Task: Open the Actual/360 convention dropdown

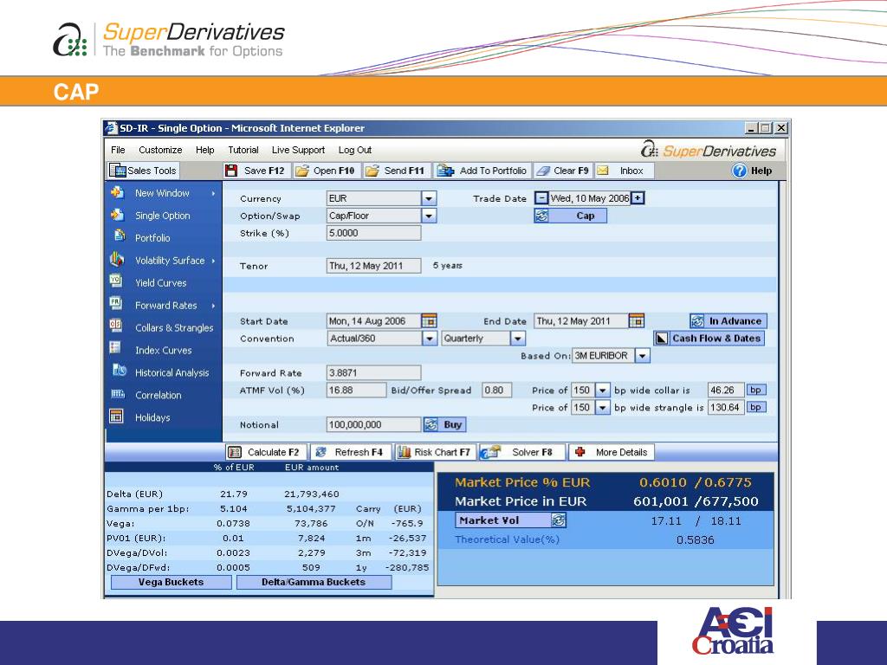Action: pyautogui.click(x=430, y=339)
